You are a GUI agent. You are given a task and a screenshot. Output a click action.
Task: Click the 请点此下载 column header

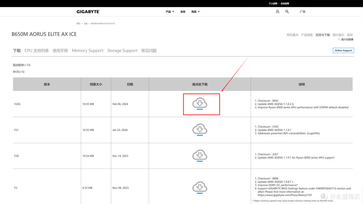point(200,84)
